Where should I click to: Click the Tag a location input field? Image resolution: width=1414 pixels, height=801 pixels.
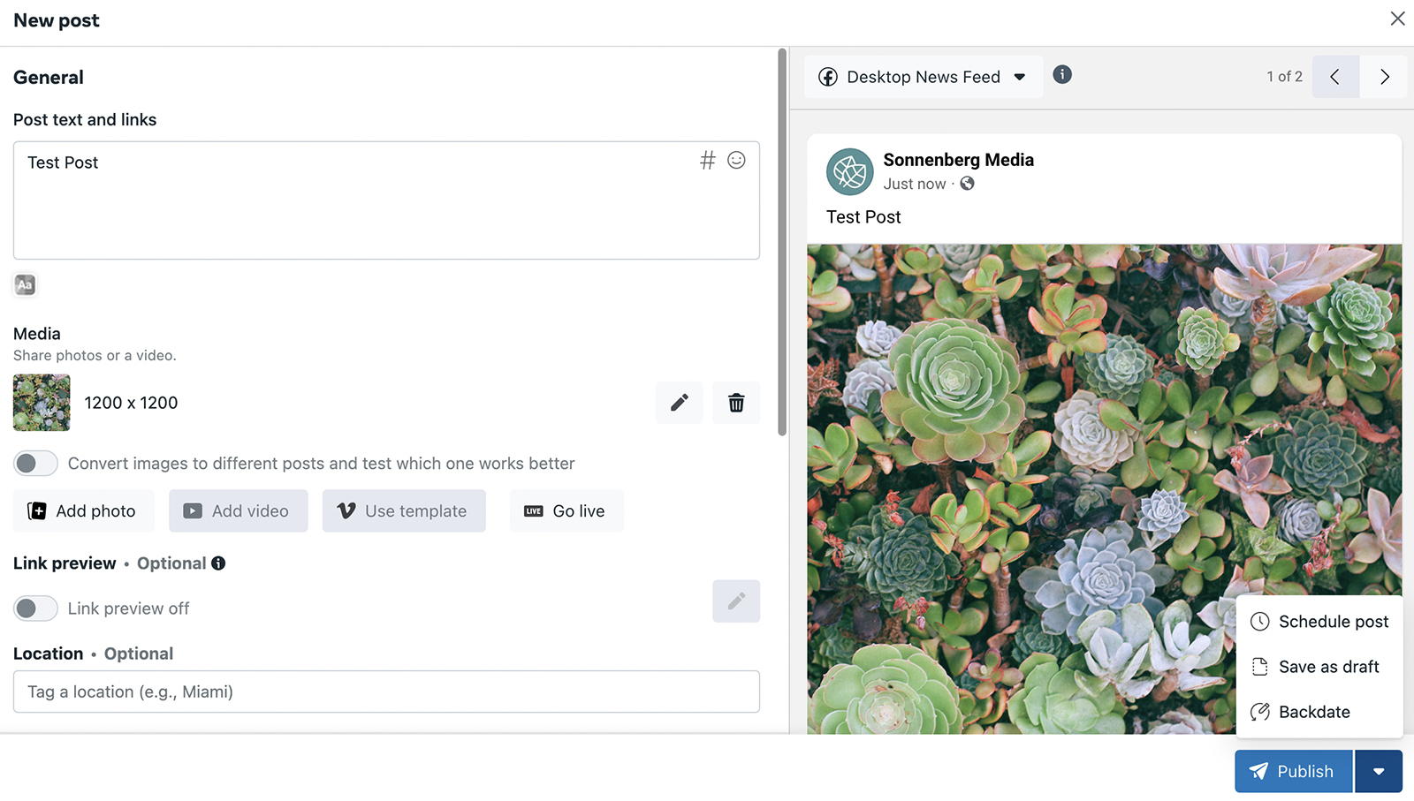tap(386, 691)
